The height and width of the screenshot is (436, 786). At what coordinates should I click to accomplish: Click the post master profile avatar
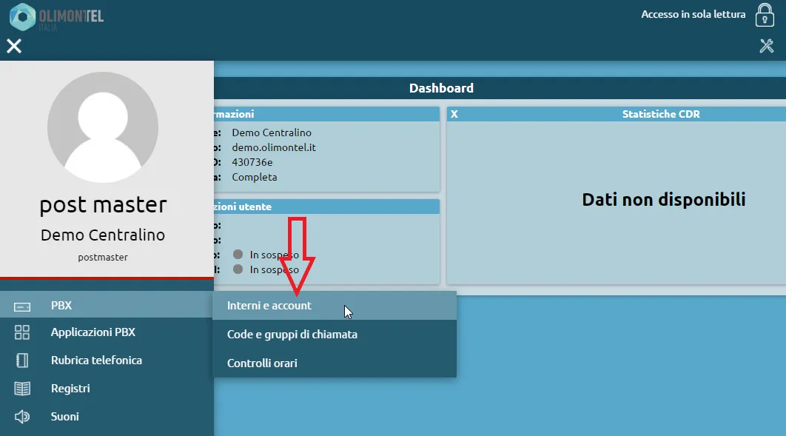point(103,127)
